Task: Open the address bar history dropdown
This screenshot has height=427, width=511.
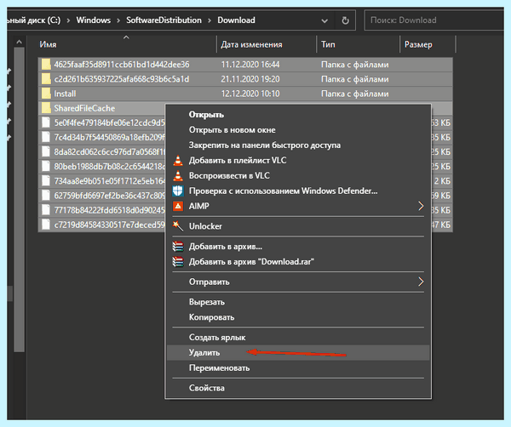Action: [324, 20]
